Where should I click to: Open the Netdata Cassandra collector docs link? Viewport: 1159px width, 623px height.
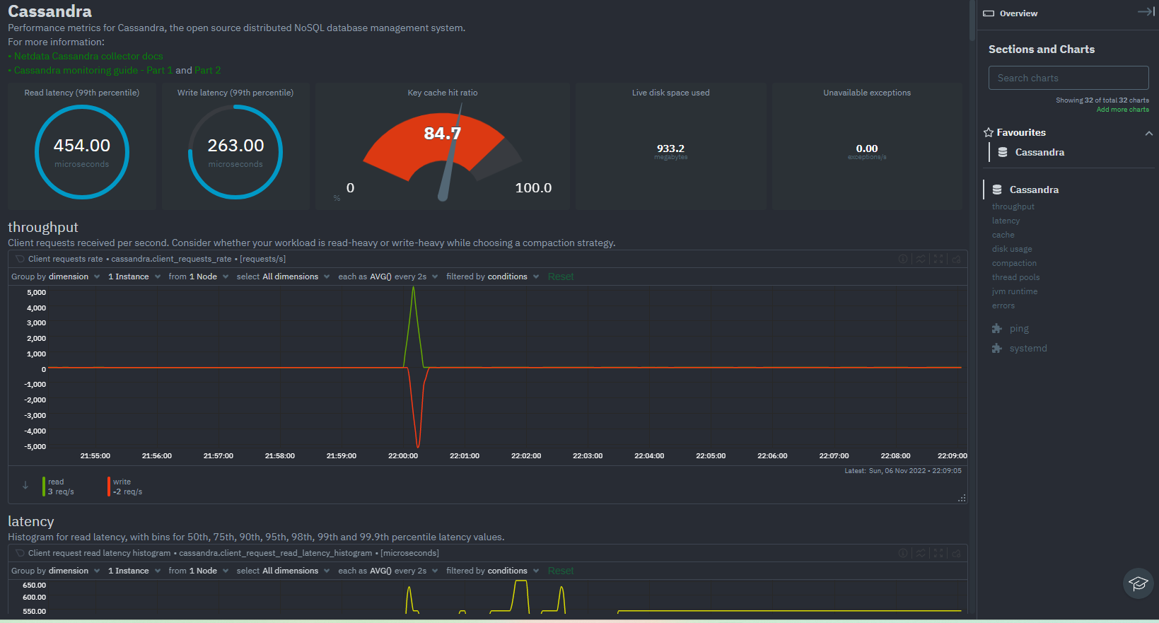click(88, 57)
